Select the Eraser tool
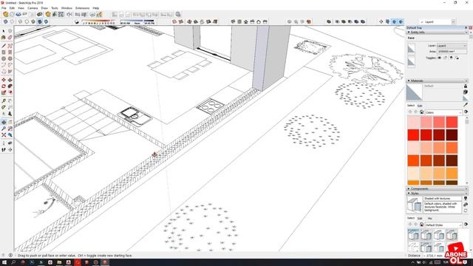 [x=10, y=38]
